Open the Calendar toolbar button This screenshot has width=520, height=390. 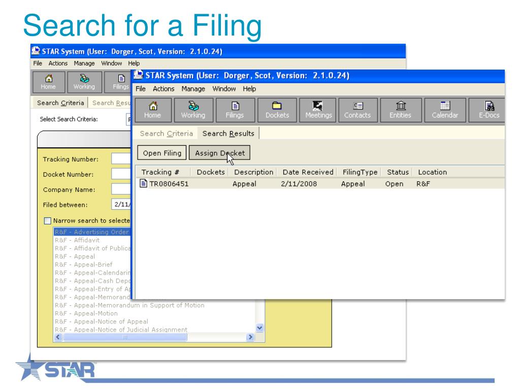pos(445,110)
